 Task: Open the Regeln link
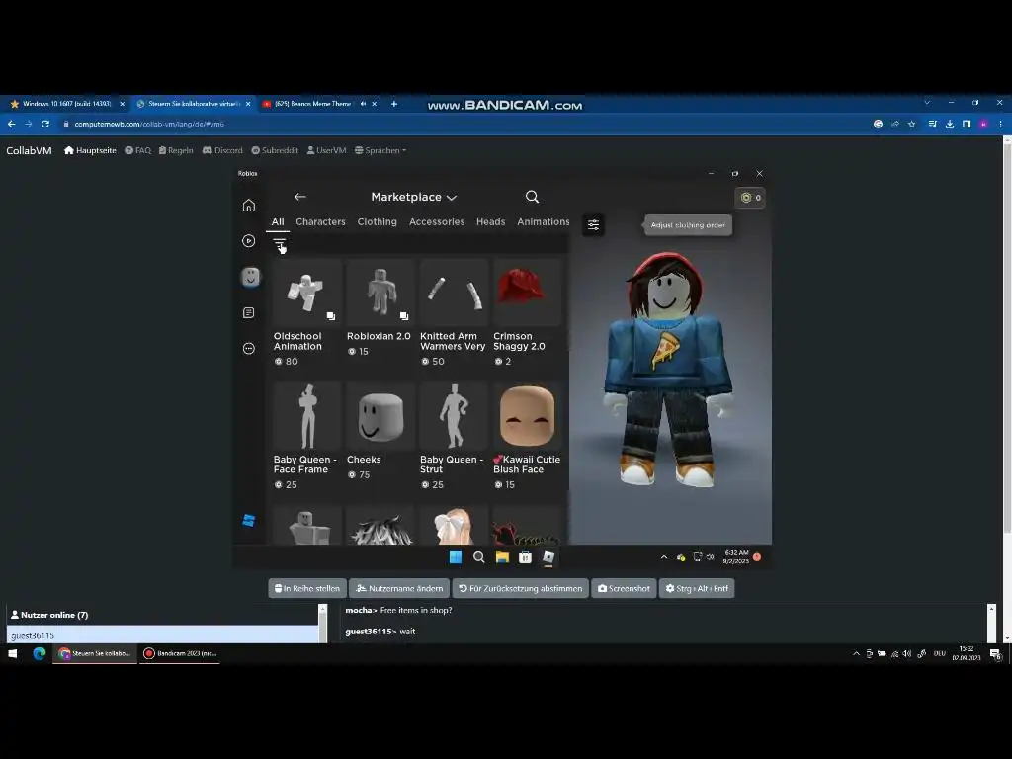coord(176,150)
